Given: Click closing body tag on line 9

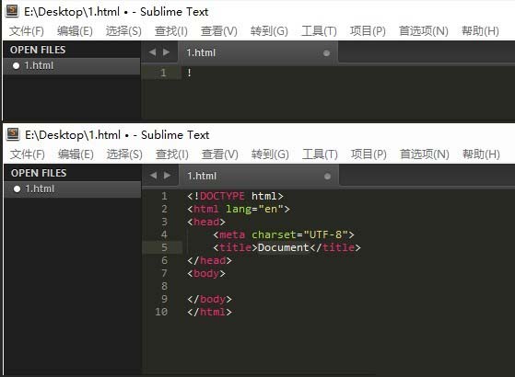Looking at the screenshot, I should [x=209, y=299].
